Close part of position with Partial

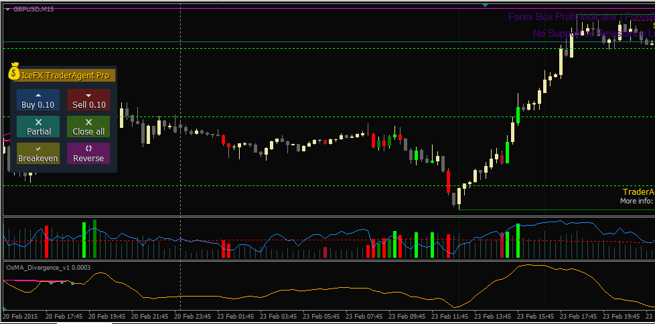point(38,127)
